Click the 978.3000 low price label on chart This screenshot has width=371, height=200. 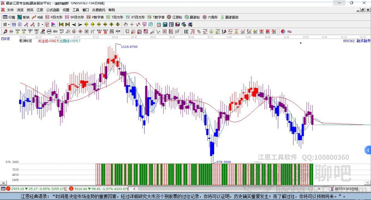(224, 162)
